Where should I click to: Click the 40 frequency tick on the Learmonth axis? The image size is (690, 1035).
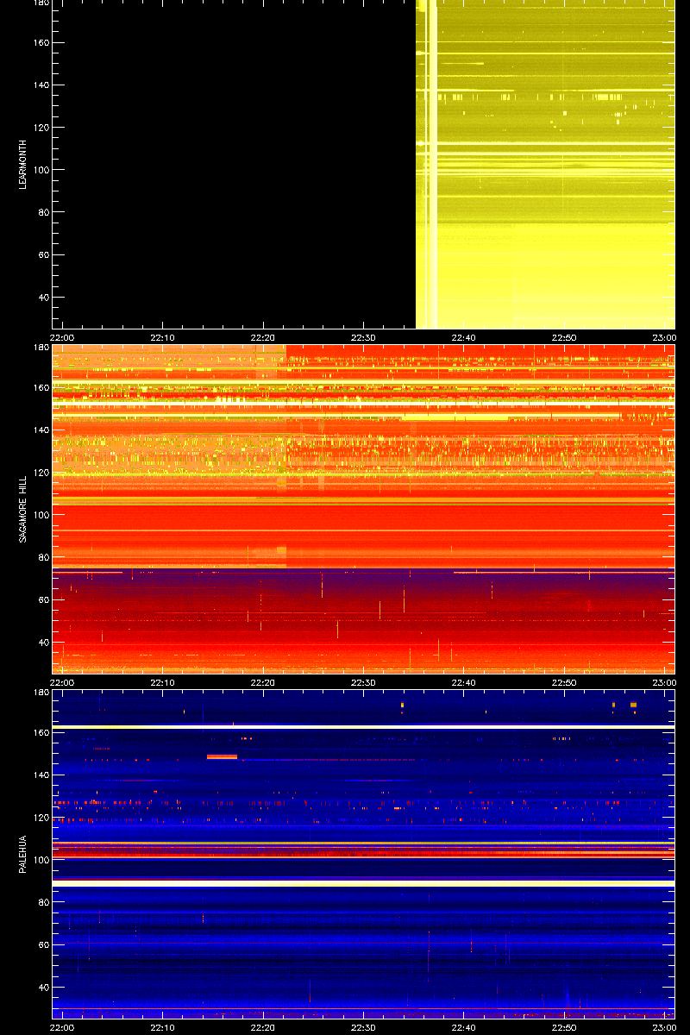(43, 298)
